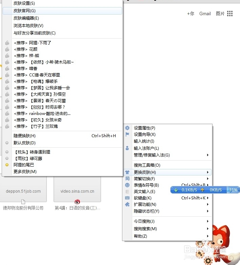
Task: Click the keyboard icon beside 软键盘(K)
Action: (x=127, y=198)
